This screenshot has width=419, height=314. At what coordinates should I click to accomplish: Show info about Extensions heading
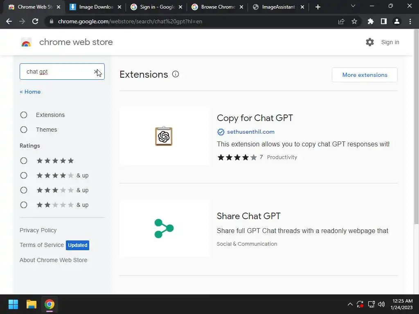tap(176, 74)
